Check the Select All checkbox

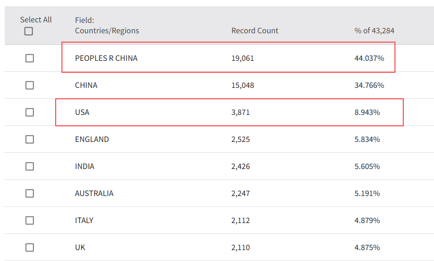[x=29, y=31]
